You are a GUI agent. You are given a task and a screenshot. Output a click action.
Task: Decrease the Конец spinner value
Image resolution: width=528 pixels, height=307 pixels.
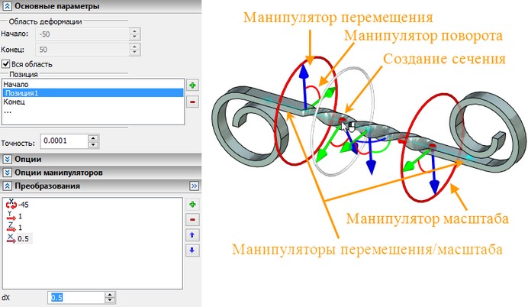(x=135, y=53)
